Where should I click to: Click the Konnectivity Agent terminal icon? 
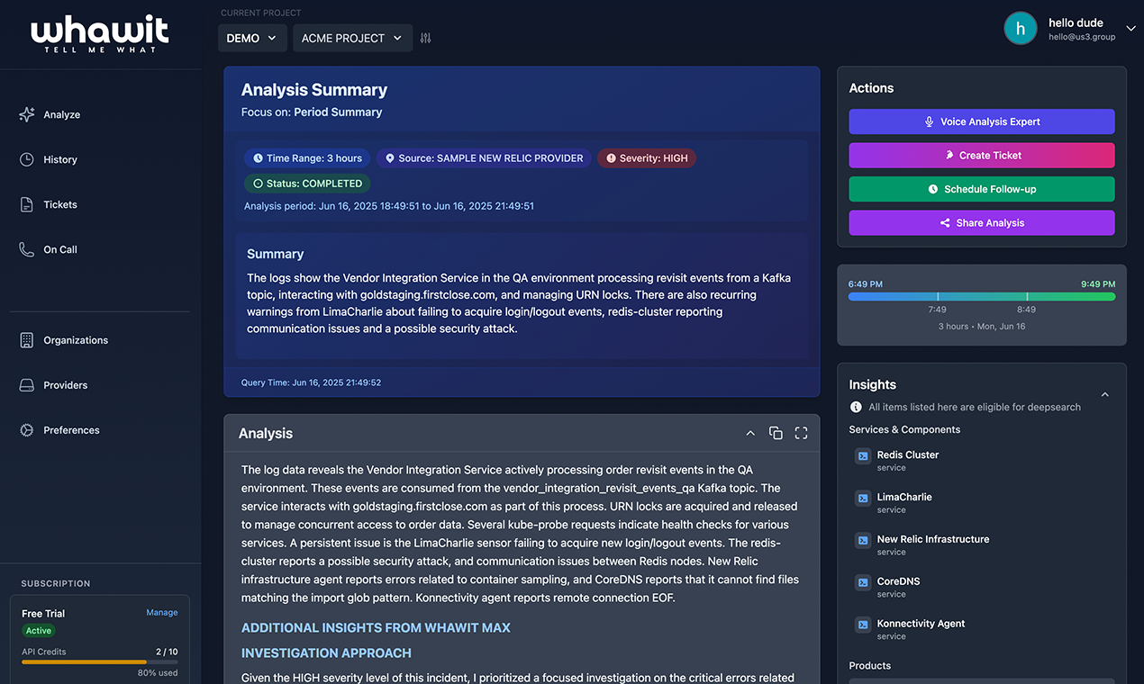pos(863,625)
